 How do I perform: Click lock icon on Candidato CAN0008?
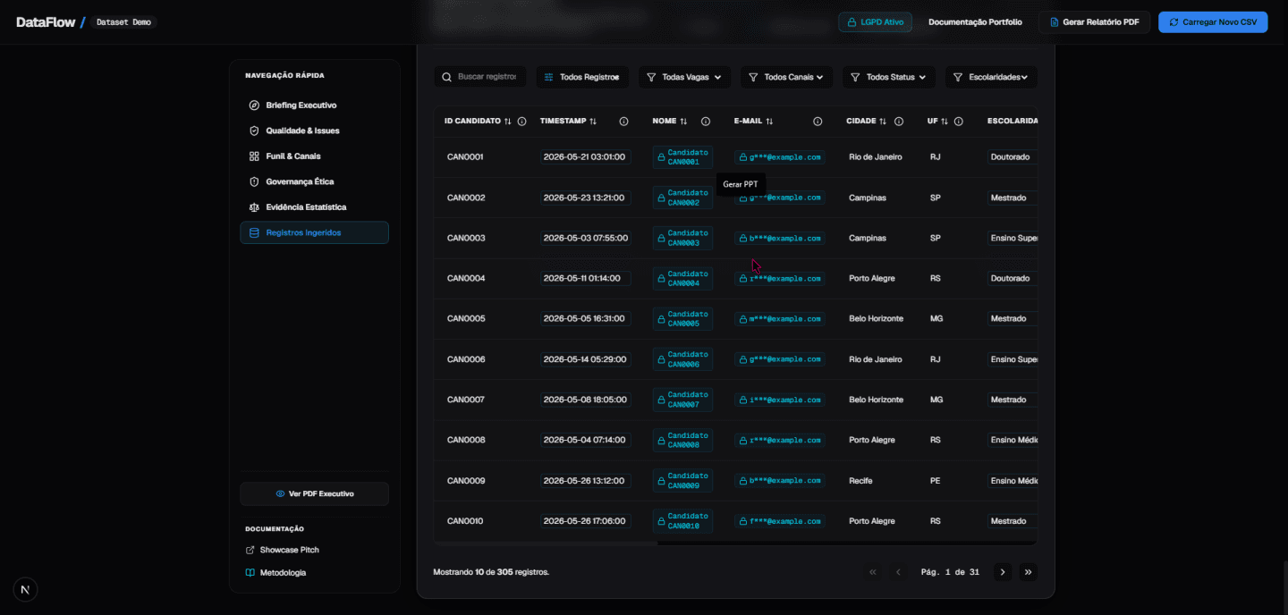662,441
